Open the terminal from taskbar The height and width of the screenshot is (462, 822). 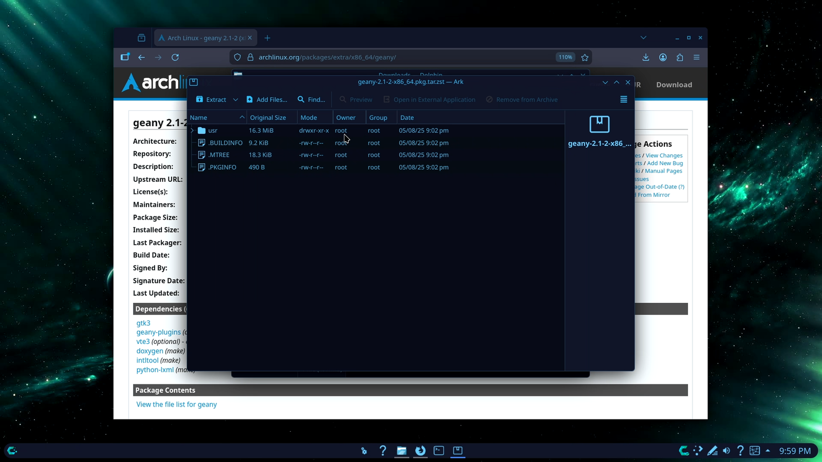439,451
